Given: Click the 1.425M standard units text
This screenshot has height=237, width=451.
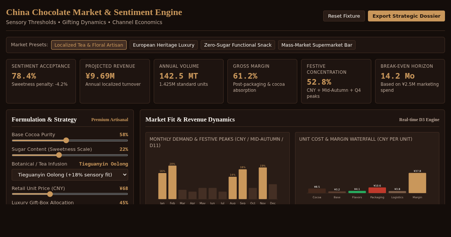Looking at the screenshot, I should [183, 84].
